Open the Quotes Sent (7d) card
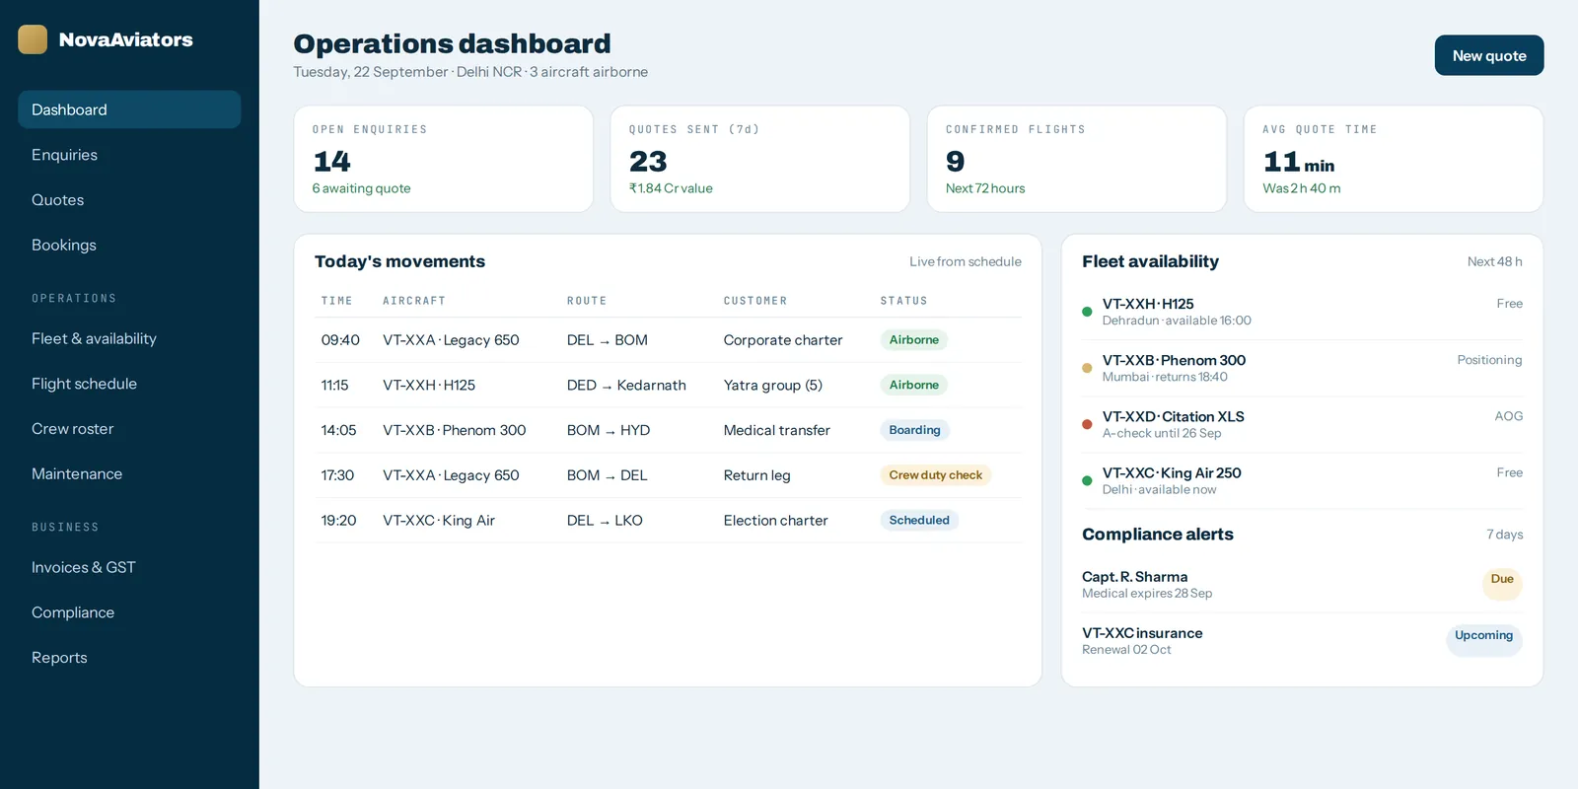This screenshot has height=789, width=1578. coord(760,159)
